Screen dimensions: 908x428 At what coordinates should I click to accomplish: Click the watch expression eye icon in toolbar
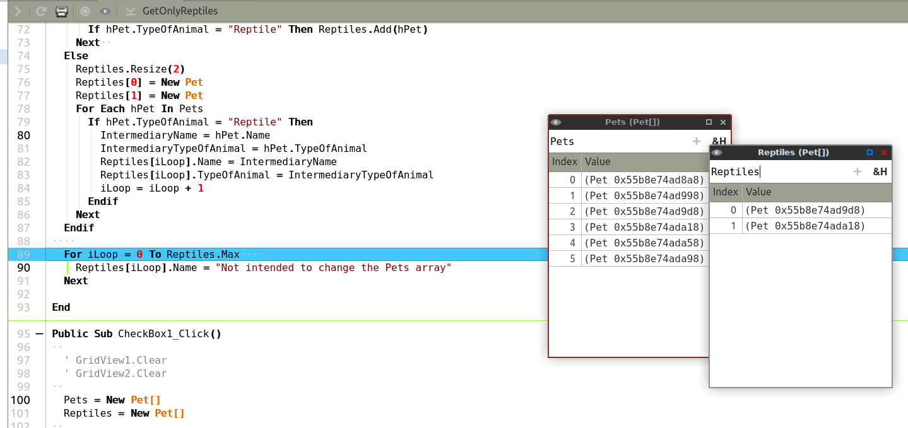105,11
